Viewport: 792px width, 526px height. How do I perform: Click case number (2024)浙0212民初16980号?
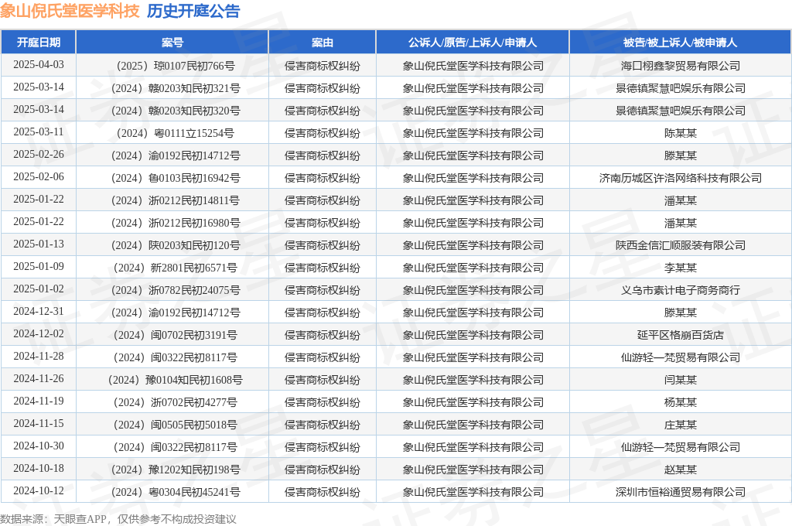point(176,223)
